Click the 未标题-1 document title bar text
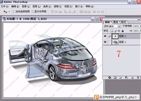 (27, 19)
